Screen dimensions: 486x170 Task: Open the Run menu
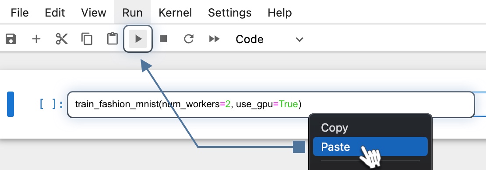pyautogui.click(x=132, y=13)
